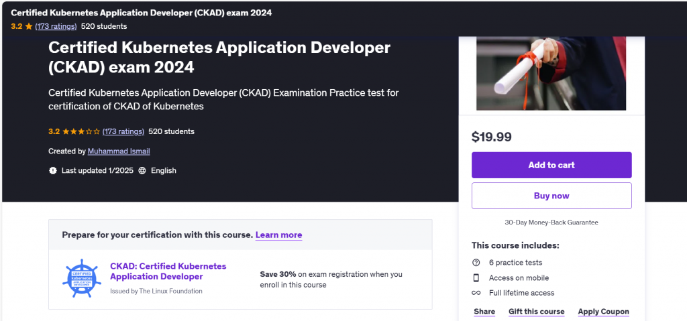Click the Full lifetime access text

coord(521,293)
